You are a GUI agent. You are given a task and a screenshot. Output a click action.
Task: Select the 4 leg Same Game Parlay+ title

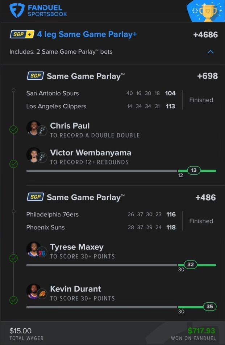[87, 34]
